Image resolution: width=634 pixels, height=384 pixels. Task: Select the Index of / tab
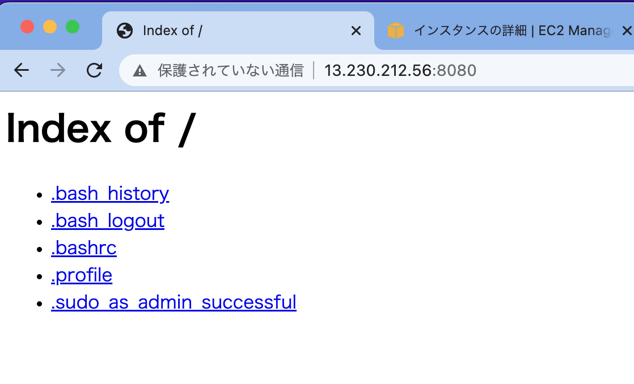[x=227, y=31]
